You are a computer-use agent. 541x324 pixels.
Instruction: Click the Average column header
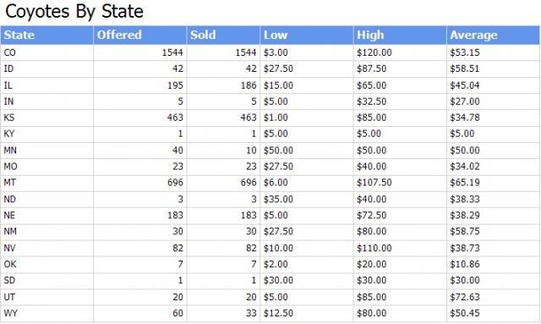point(493,35)
